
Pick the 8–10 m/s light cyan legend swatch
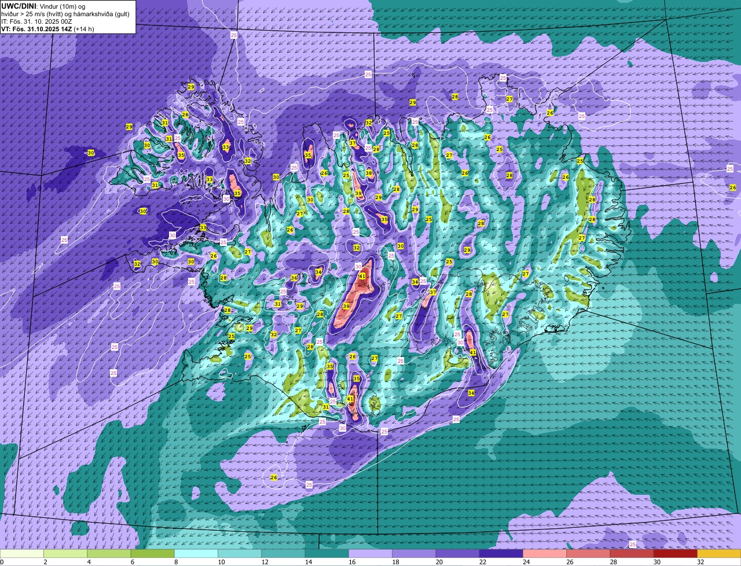(x=196, y=553)
